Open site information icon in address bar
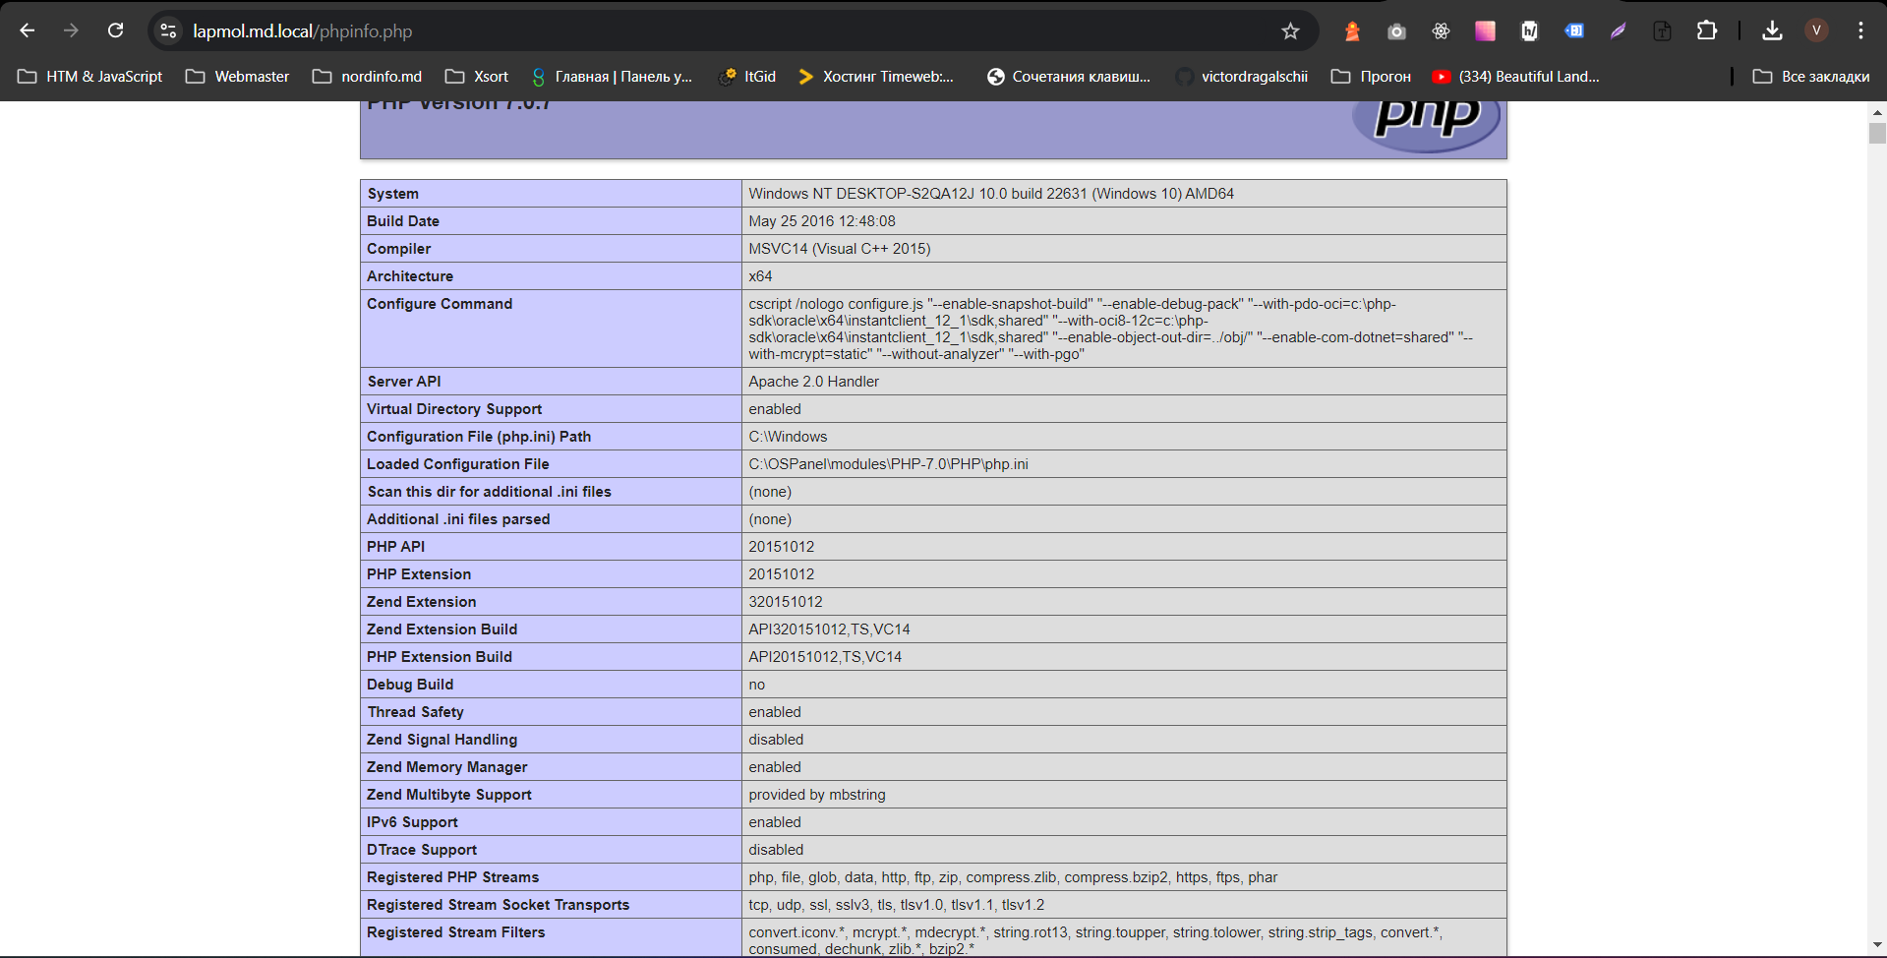Image resolution: width=1887 pixels, height=958 pixels. click(x=168, y=30)
